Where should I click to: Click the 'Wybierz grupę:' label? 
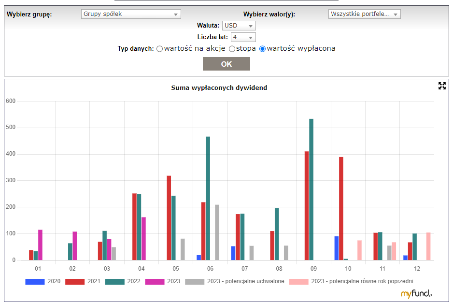[x=29, y=14]
